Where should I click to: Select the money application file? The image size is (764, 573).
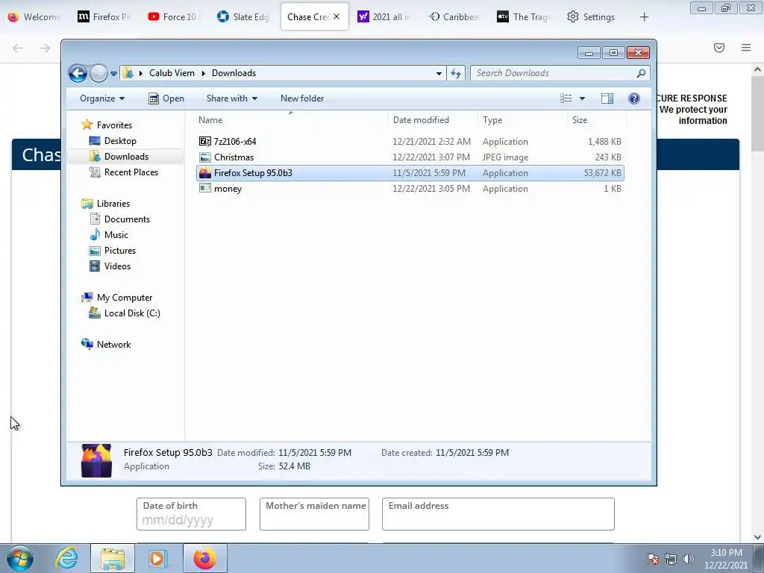coord(410,189)
